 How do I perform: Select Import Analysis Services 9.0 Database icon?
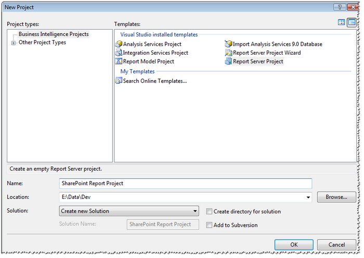pos(228,44)
